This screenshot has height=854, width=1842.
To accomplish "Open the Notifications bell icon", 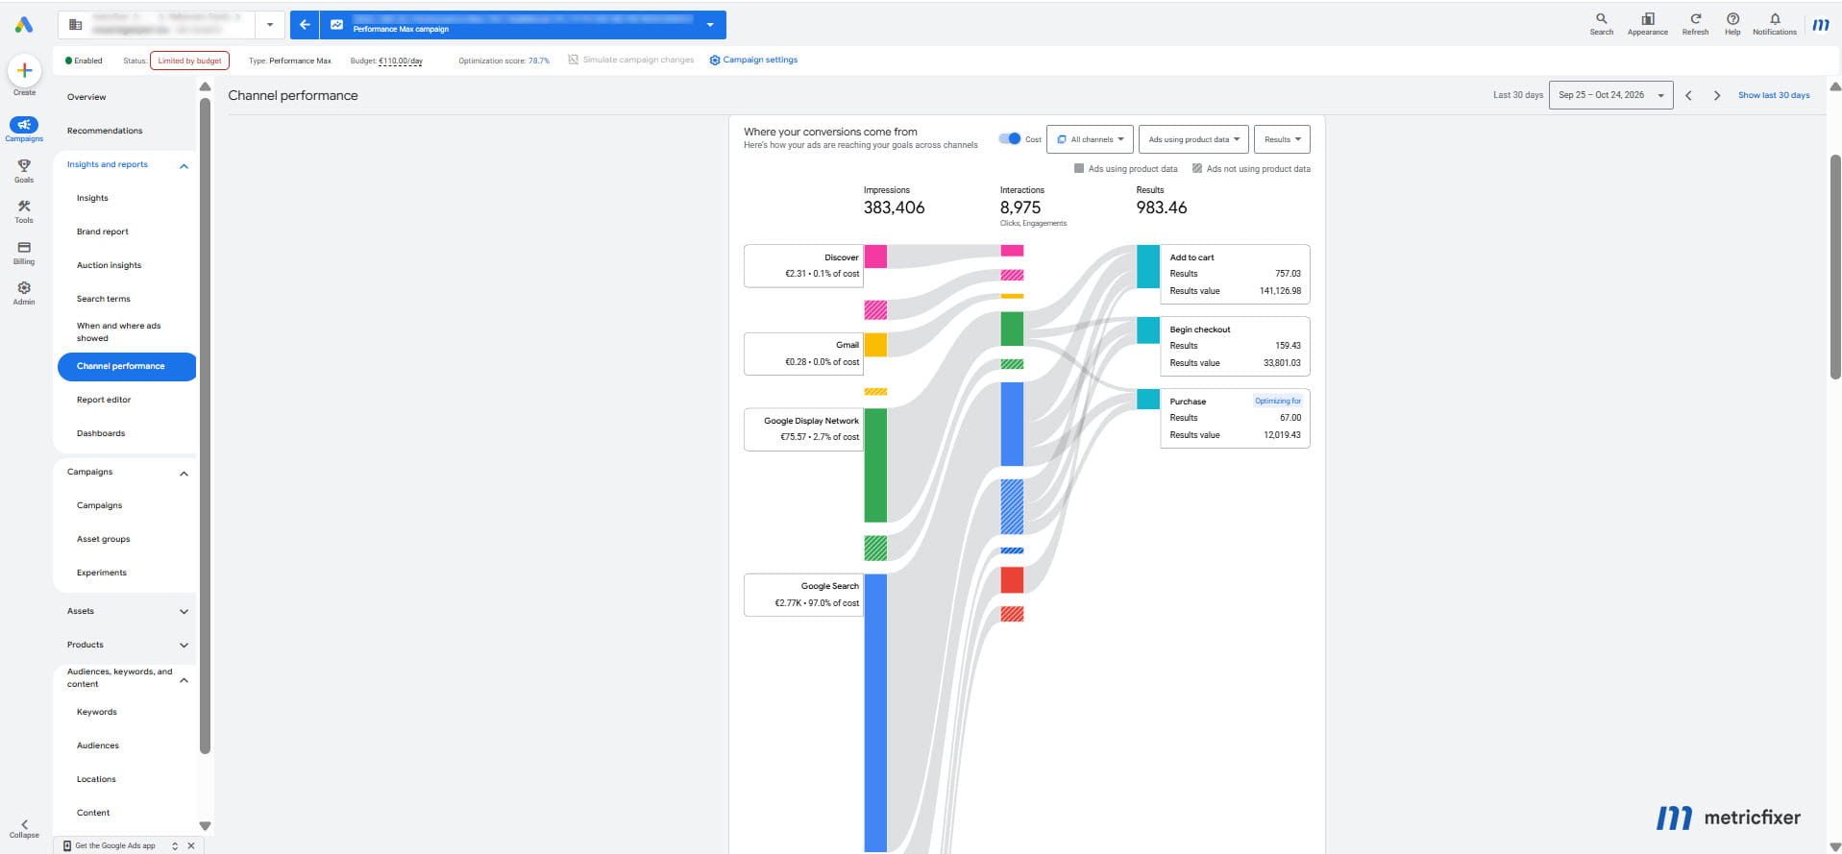I will click(1774, 18).
